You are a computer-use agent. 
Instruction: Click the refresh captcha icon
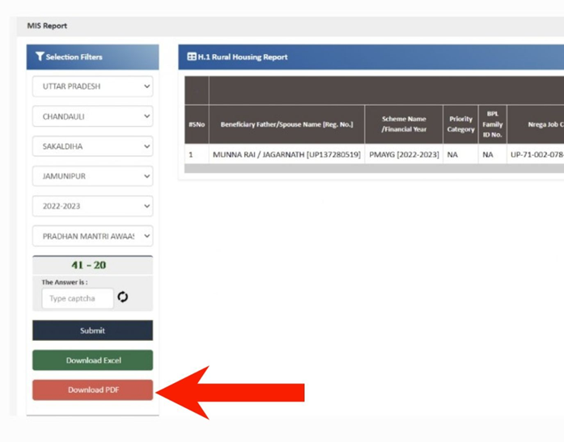click(123, 297)
